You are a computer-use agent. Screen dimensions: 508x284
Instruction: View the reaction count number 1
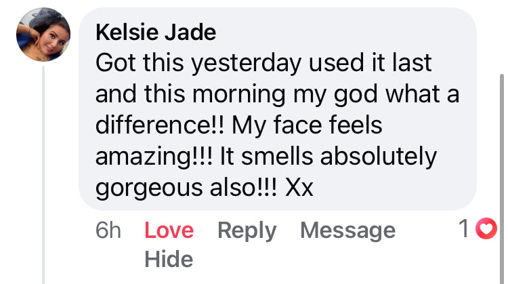point(464,230)
